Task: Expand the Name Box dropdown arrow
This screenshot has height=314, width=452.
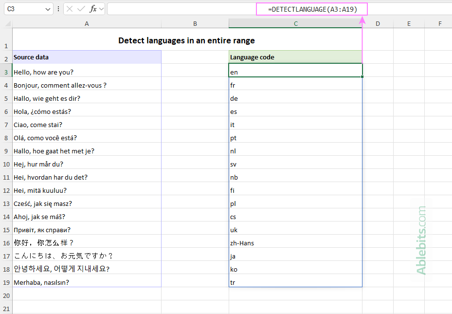Action: [x=48, y=9]
